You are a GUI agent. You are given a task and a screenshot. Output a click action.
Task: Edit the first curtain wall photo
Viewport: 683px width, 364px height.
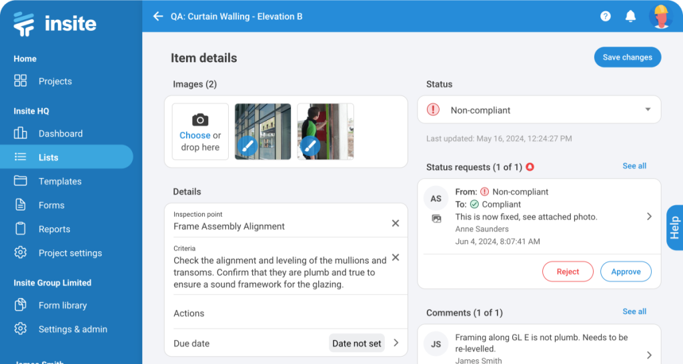[x=247, y=145]
